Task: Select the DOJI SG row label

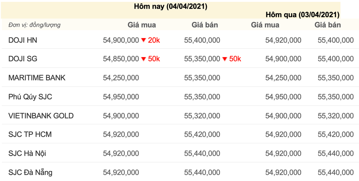Action: (23, 59)
